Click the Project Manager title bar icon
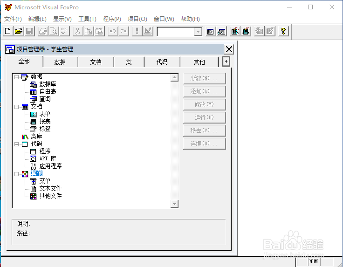343x267 pixels. pos(10,49)
